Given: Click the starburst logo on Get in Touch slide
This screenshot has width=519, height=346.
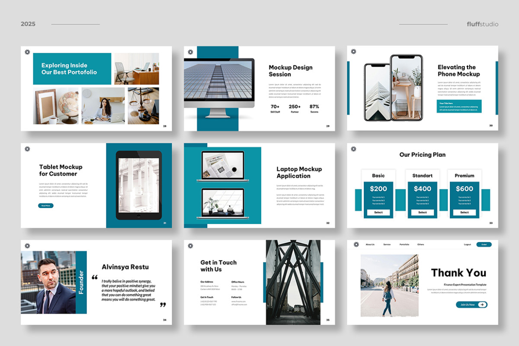Looking at the screenshot, I should coord(190,246).
